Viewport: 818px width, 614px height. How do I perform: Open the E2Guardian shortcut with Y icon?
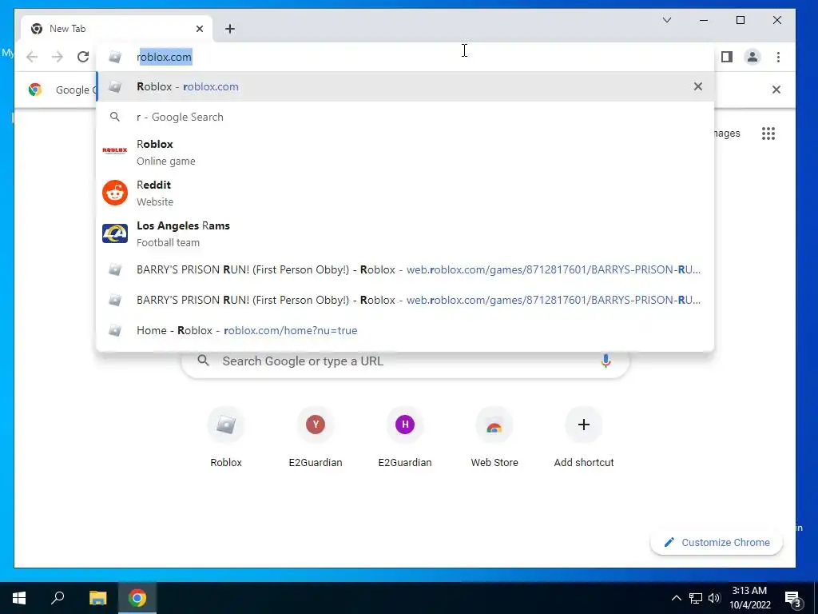point(316,439)
